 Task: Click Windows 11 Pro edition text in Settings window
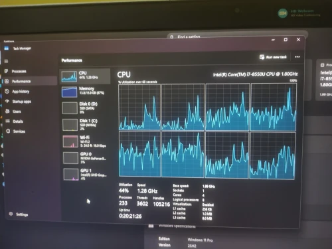[200, 240]
